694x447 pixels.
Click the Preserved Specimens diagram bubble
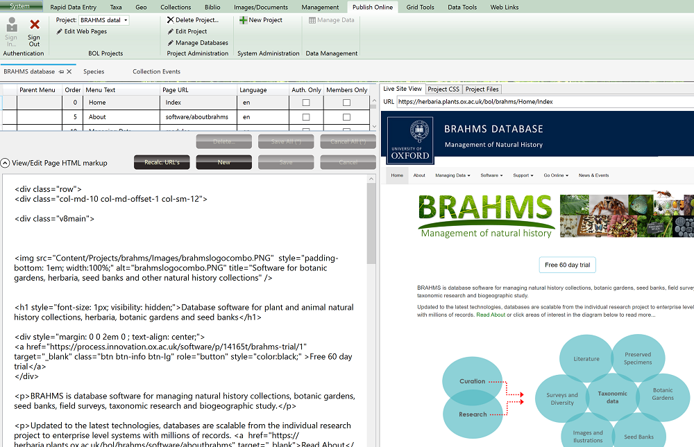pyautogui.click(x=638, y=358)
